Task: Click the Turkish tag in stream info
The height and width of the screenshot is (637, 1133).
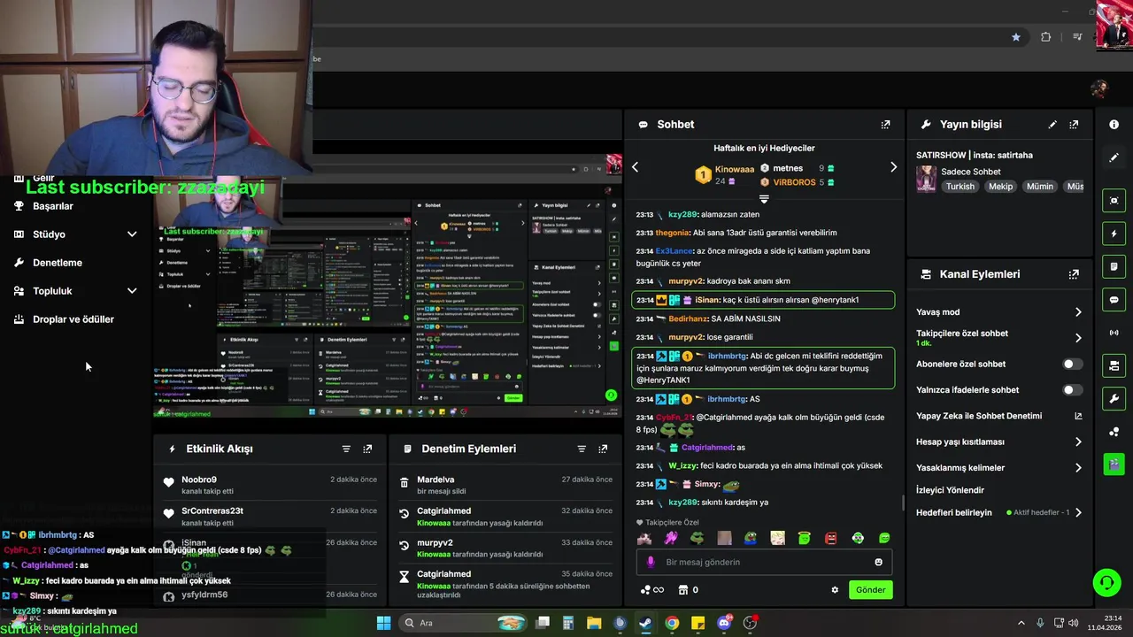Action: 960,187
